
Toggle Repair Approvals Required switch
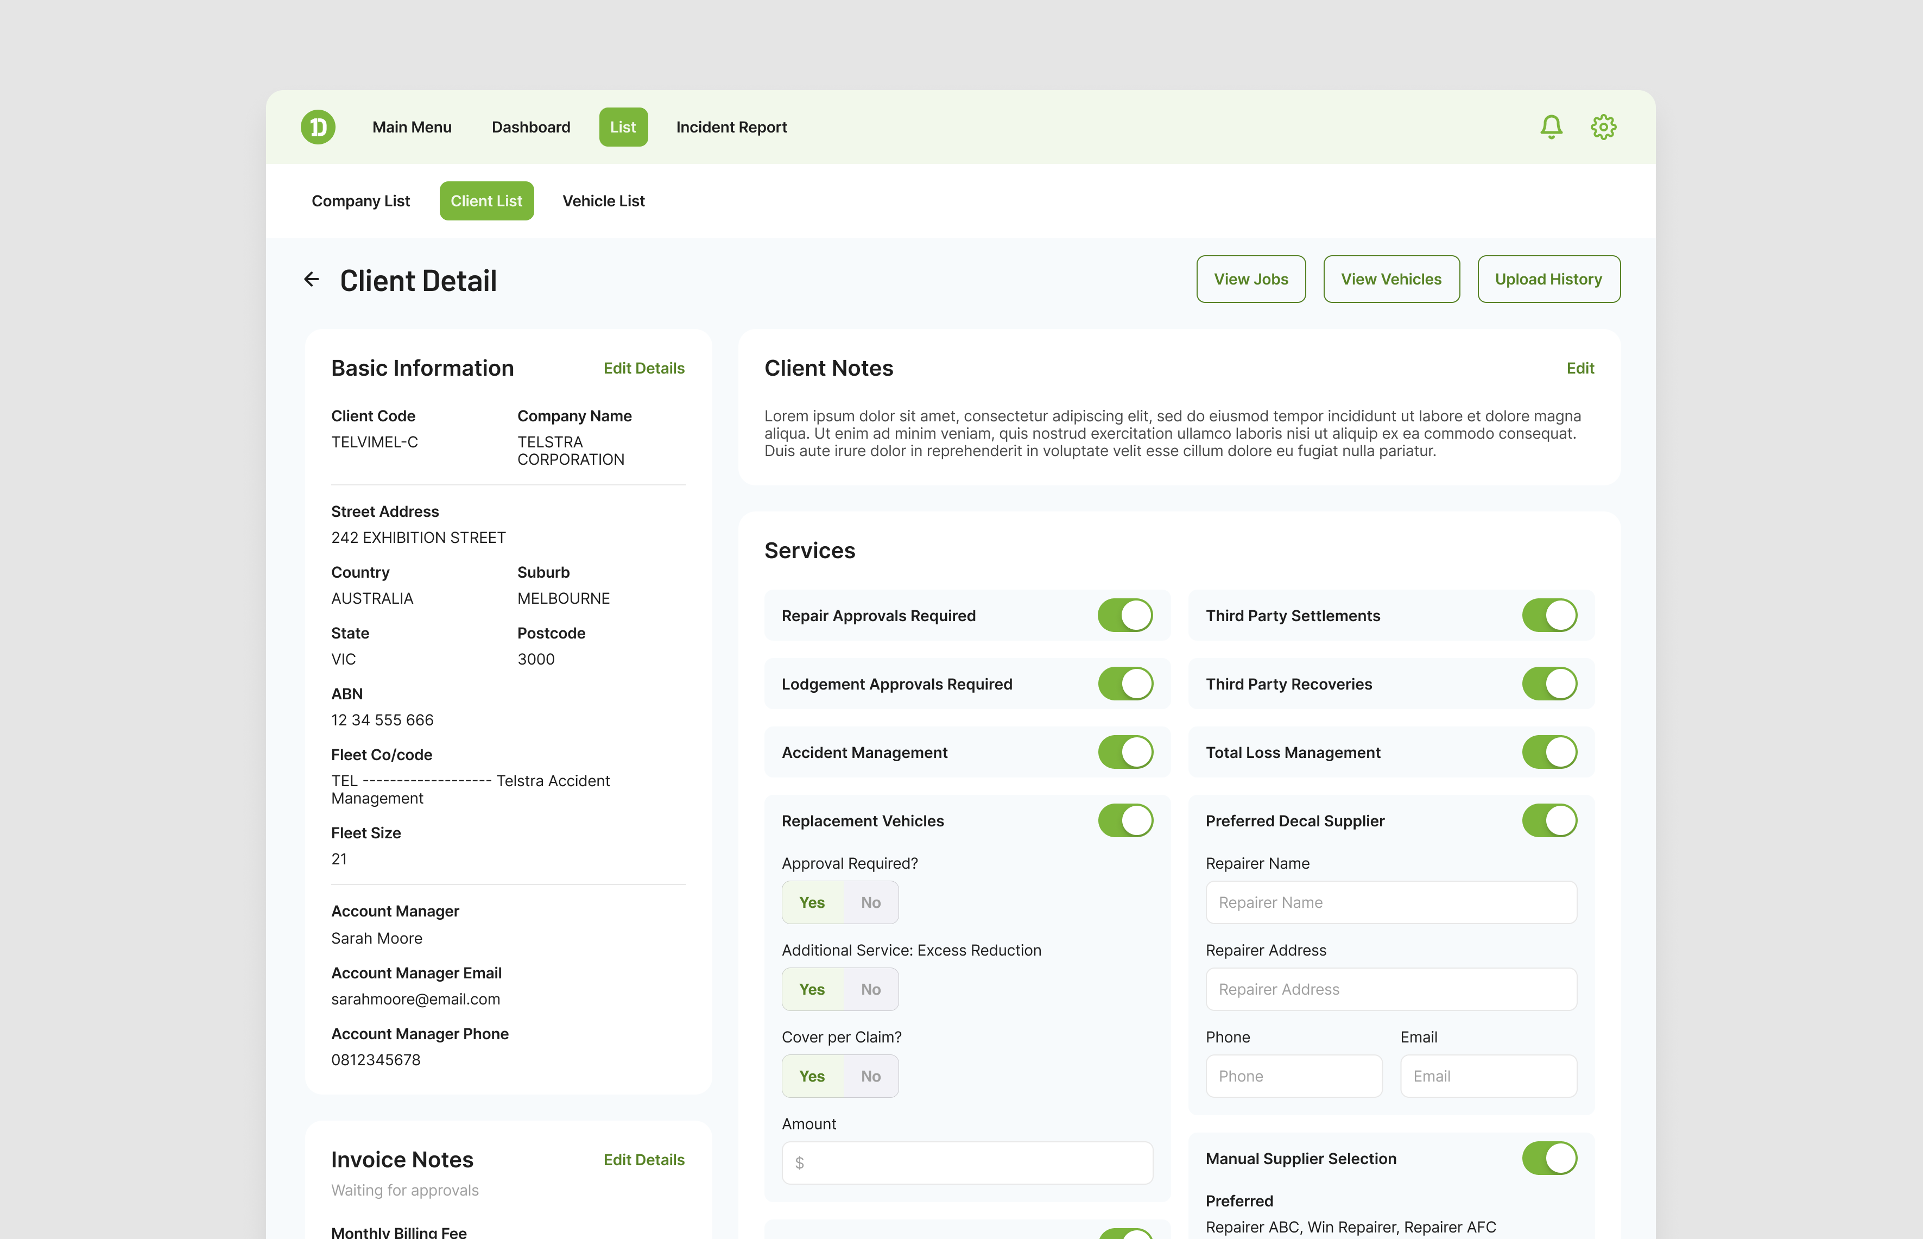tap(1125, 616)
